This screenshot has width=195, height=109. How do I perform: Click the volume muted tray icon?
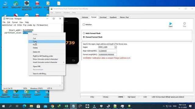tap(170, 106)
